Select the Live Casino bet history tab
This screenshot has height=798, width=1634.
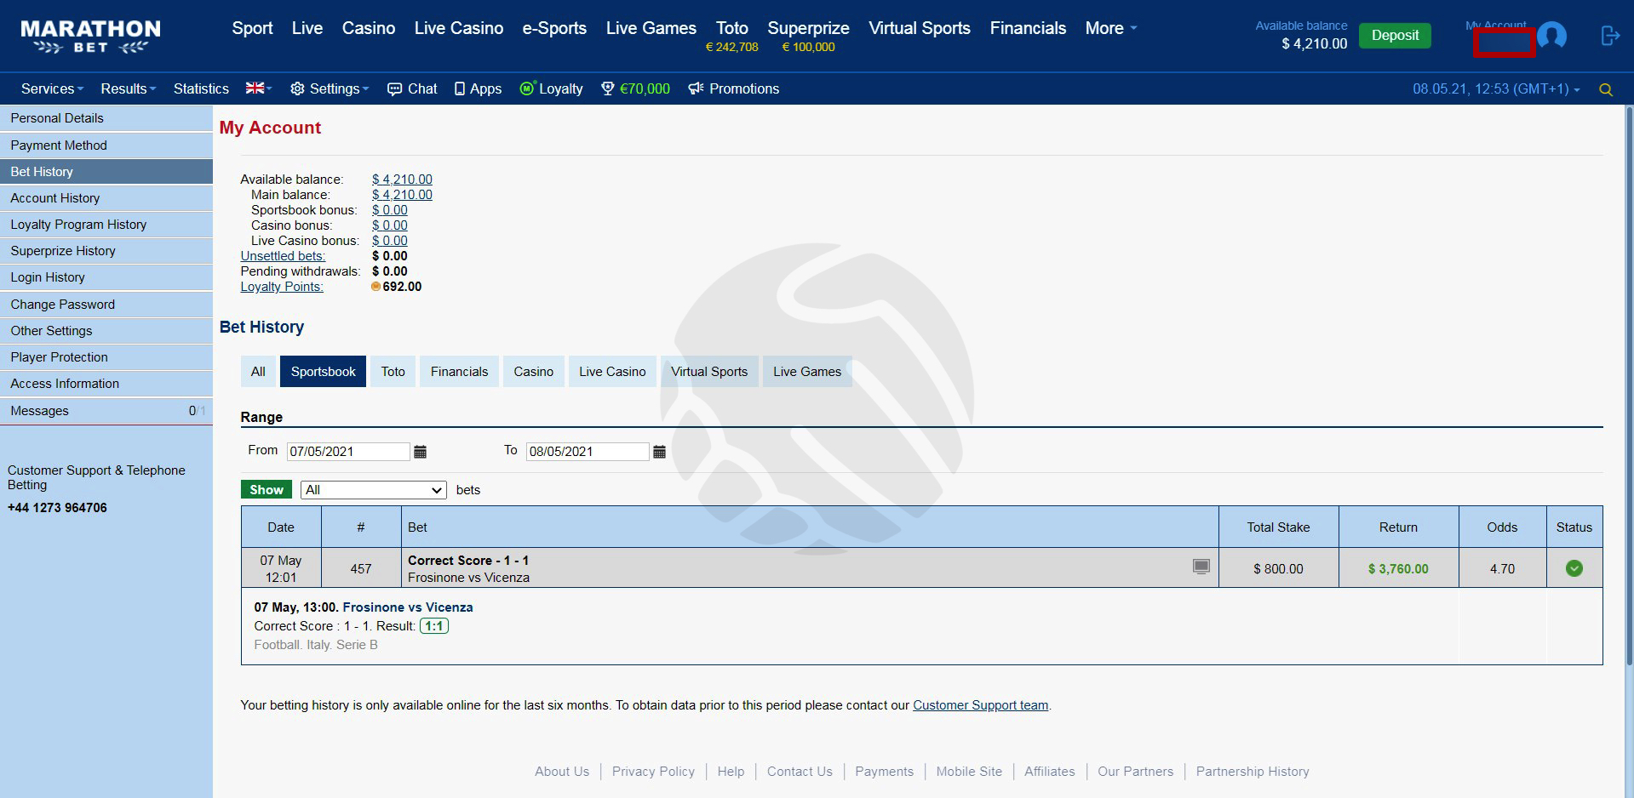point(613,372)
